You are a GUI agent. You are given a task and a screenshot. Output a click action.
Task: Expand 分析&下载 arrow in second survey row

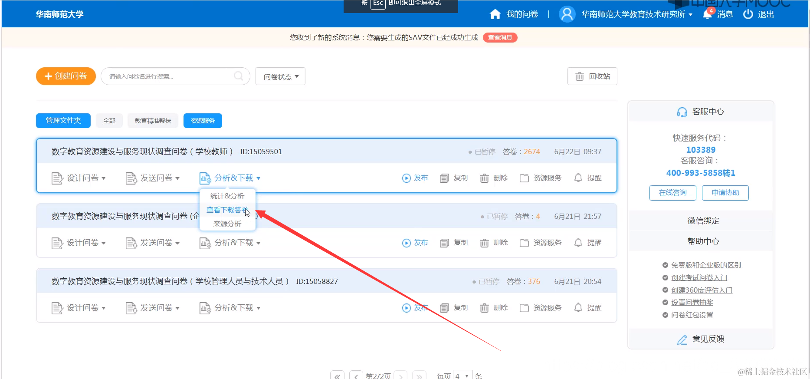(258, 243)
